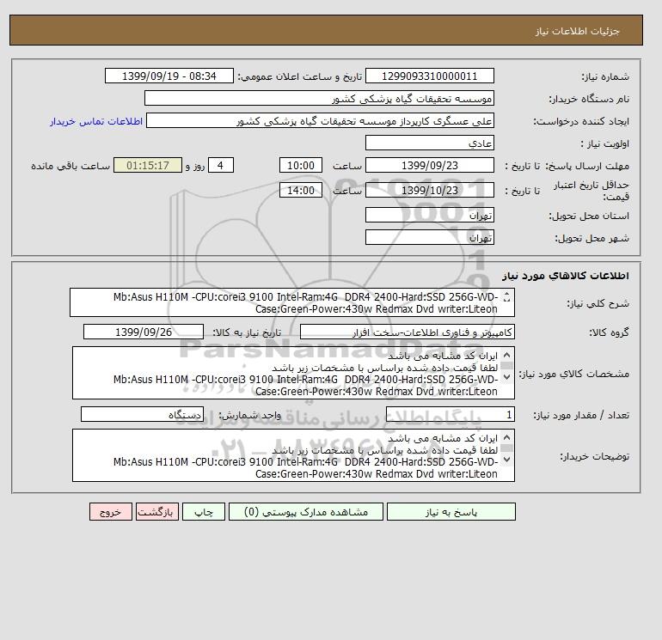
Task: Click the تاریخ نیاز به کالا label
Action: point(247,332)
